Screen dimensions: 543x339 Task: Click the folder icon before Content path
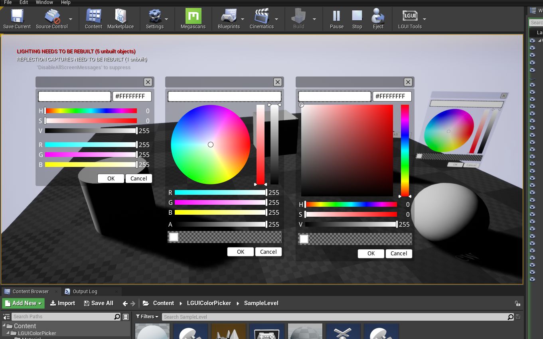click(146, 303)
